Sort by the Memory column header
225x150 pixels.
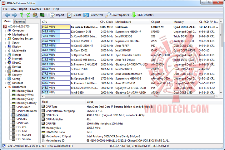[x=185, y=22]
